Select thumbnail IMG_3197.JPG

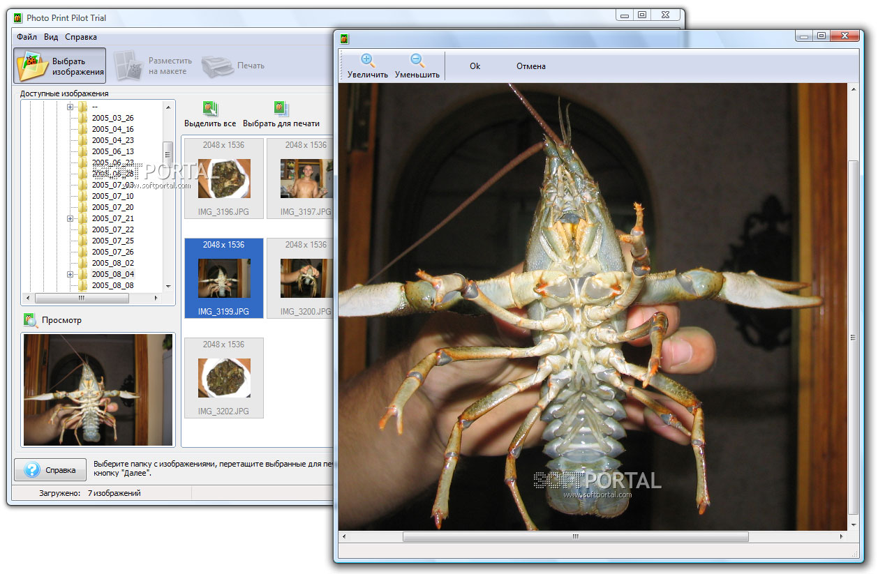point(300,179)
